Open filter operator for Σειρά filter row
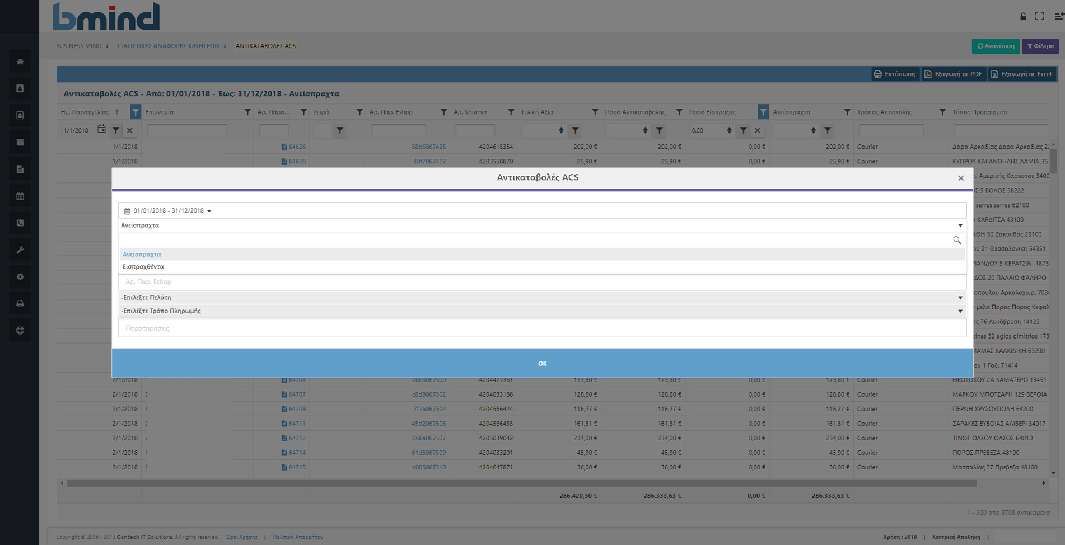Viewport: 1065px width, 545px height. 339,130
